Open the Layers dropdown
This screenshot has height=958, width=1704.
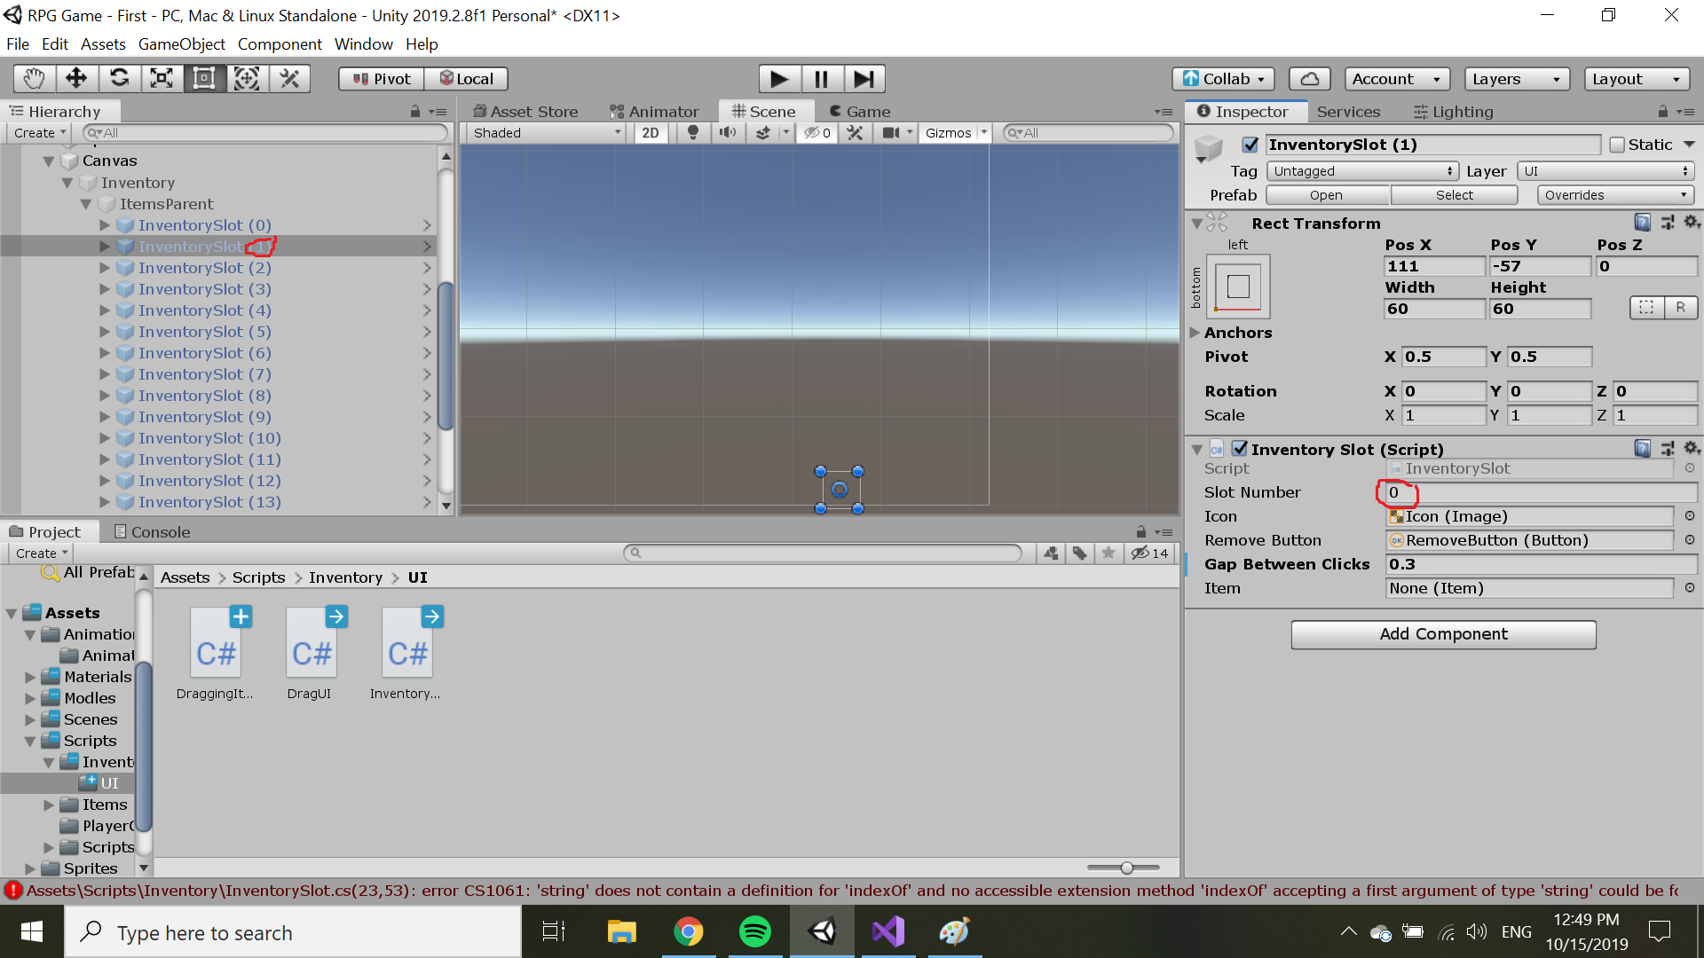pos(1516,79)
